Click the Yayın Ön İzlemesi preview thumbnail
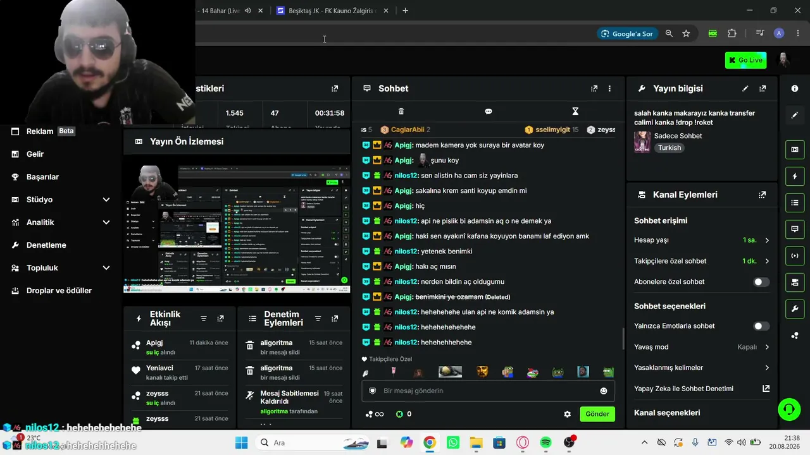Image resolution: width=810 pixels, height=455 pixels. point(237,229)
